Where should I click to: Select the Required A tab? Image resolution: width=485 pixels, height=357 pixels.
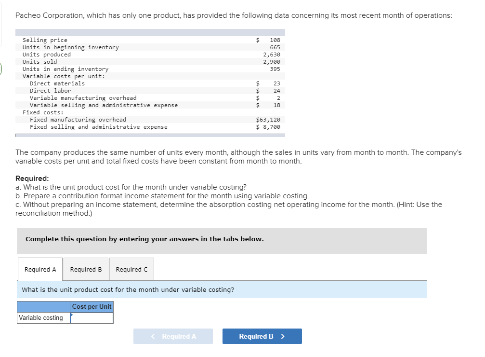40,269
